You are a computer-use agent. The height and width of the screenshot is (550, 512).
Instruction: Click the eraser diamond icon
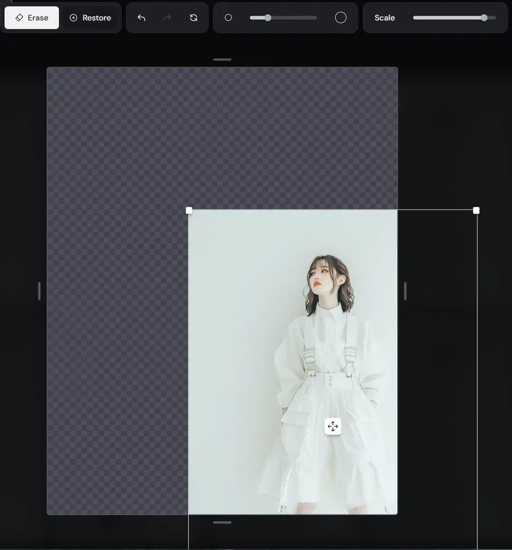[x=19, y=18]
